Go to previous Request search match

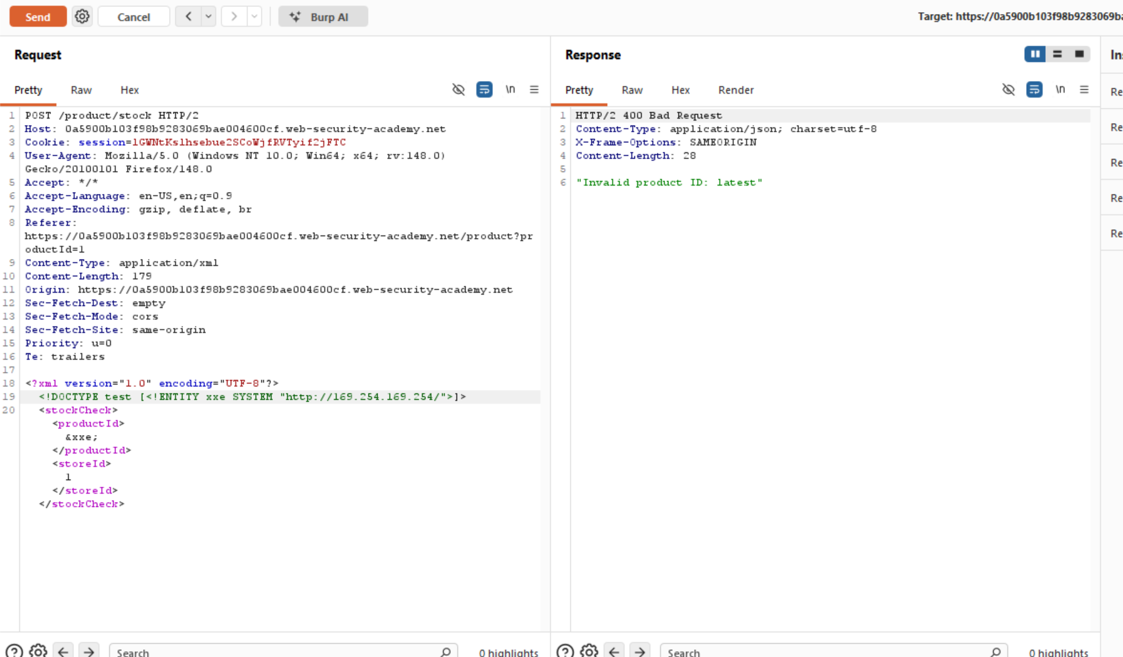coord(63,651)
